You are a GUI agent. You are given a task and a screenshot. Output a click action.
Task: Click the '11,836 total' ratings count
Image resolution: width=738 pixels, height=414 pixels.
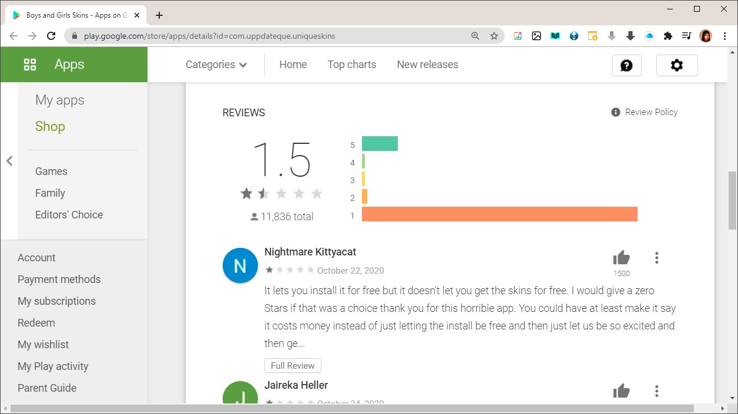[281, 217]
